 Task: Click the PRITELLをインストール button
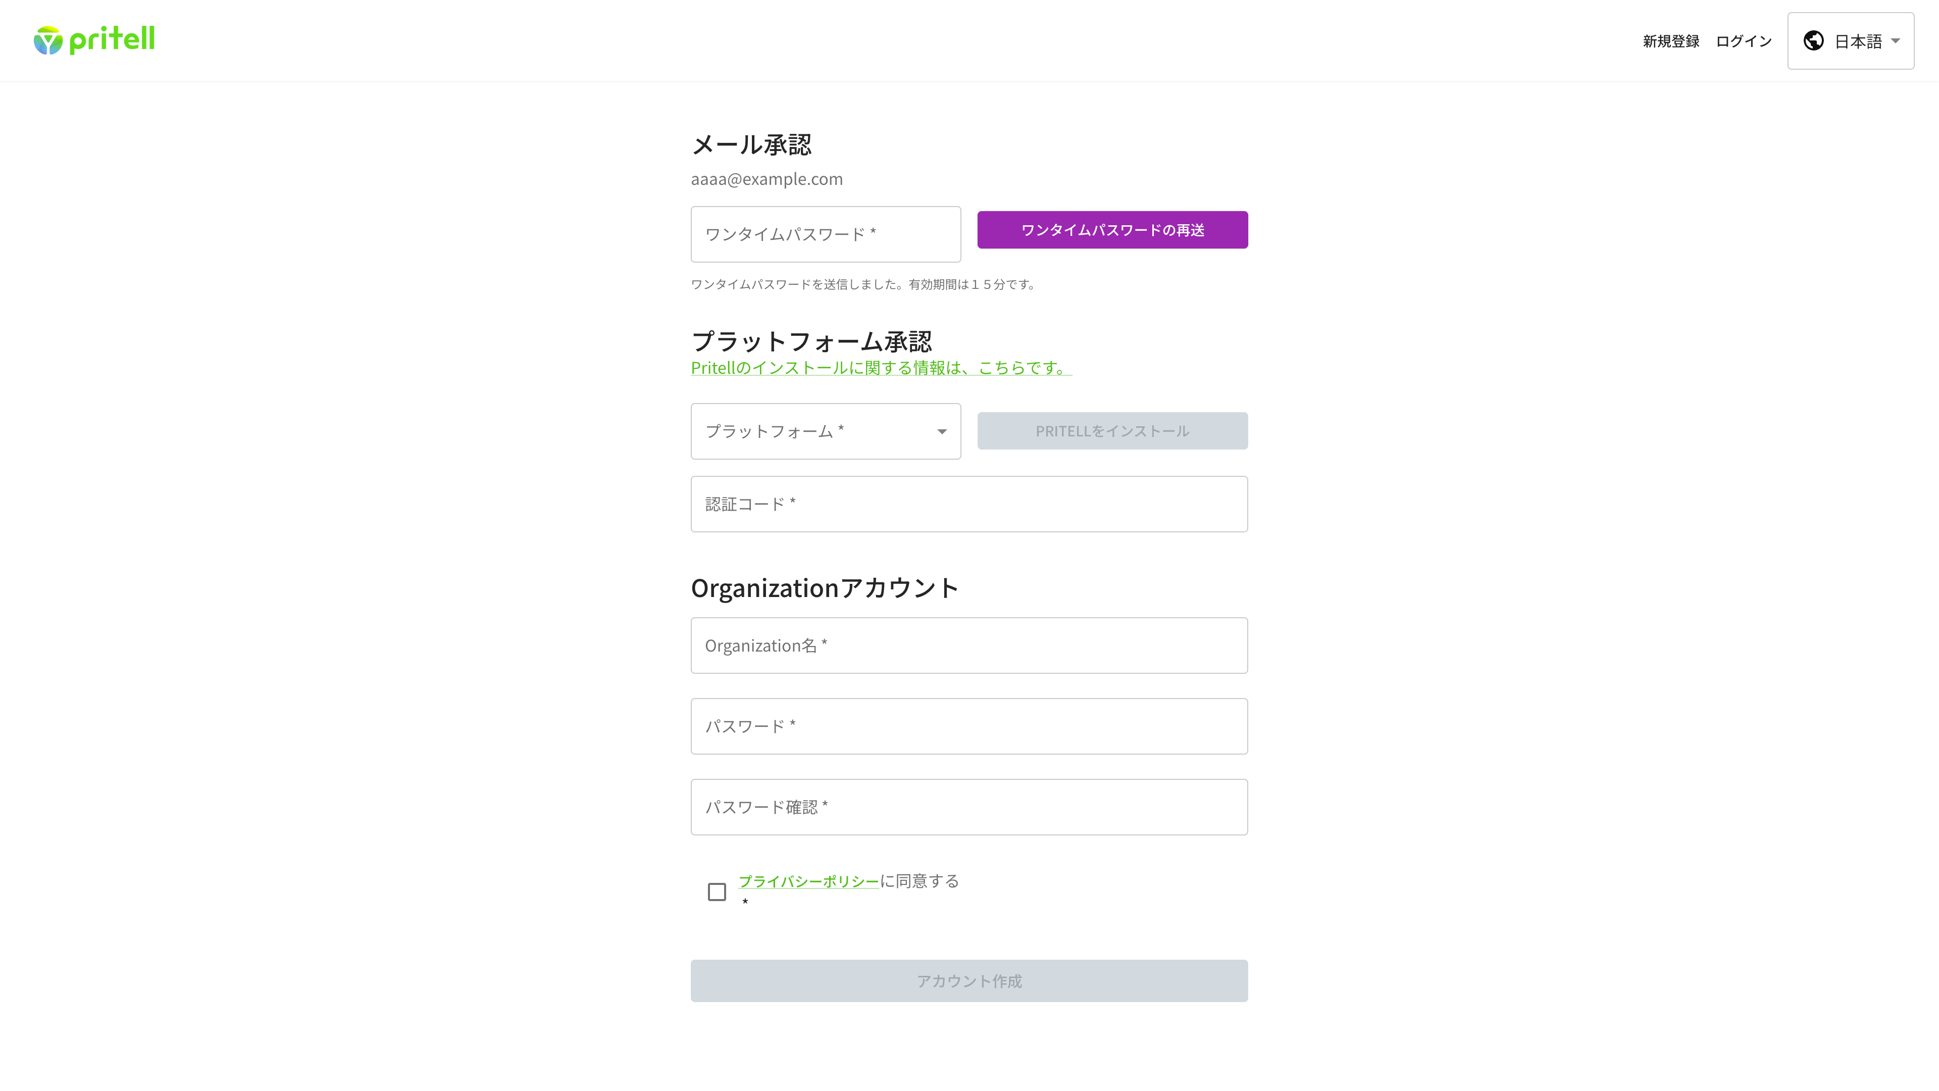tap(1112, 431)
